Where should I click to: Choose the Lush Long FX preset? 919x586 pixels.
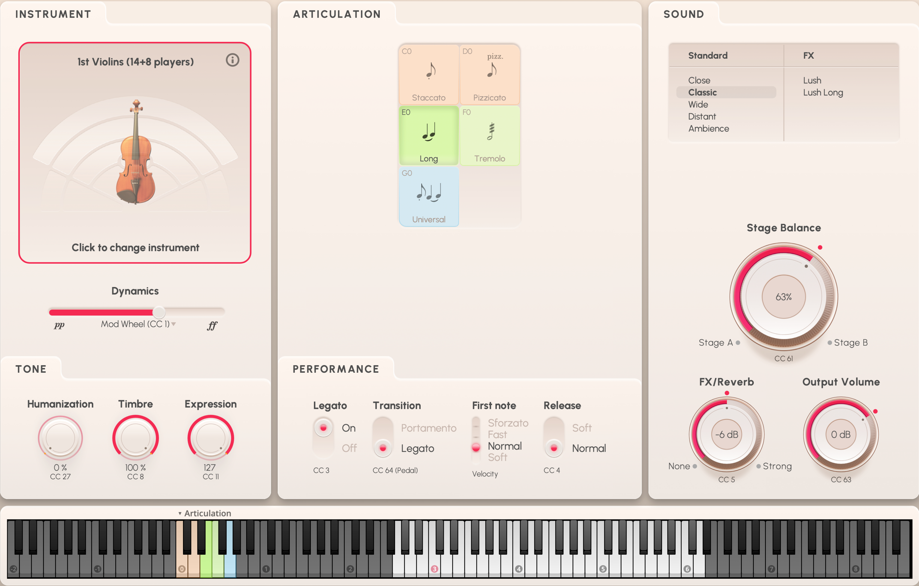(x=823, y=92)
